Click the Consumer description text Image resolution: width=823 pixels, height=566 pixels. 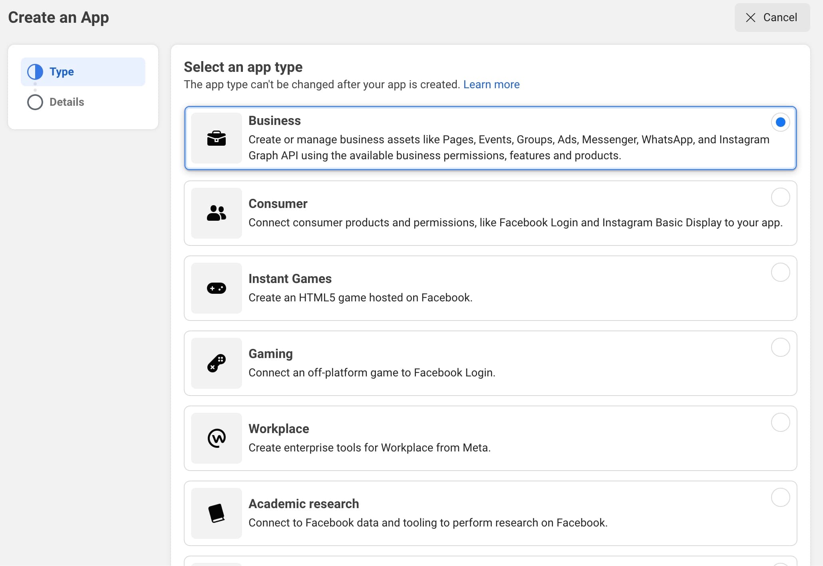click(515, 223)
